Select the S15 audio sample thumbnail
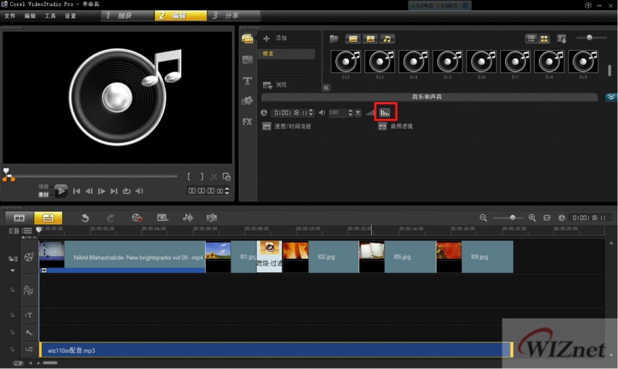 [x=447, y=62]
